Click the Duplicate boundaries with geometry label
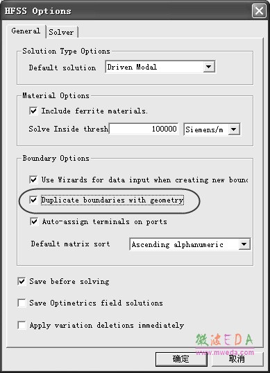This screenshot has width=270, height=373. [112, 200]
